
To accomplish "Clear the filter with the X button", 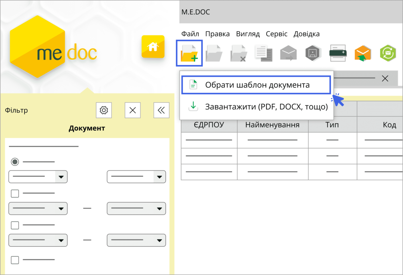I will 133,110.
